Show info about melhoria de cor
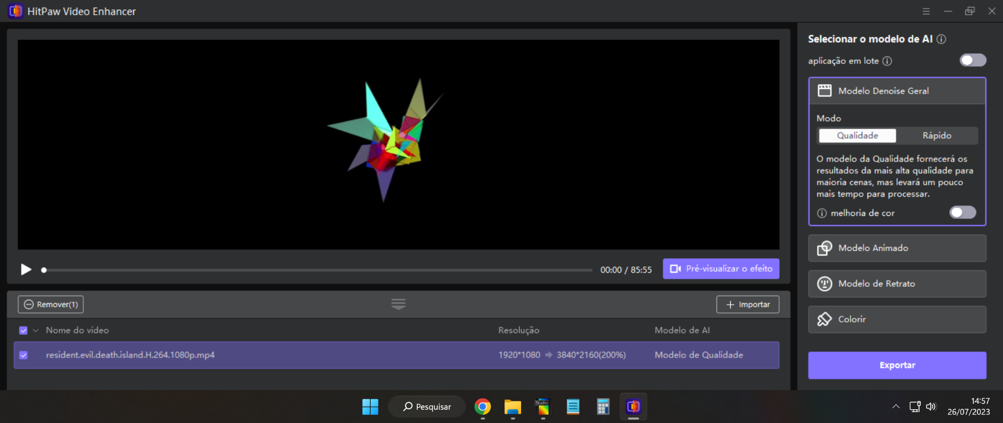The width and height of the screenshot is (1003, 423). [822, 213]
